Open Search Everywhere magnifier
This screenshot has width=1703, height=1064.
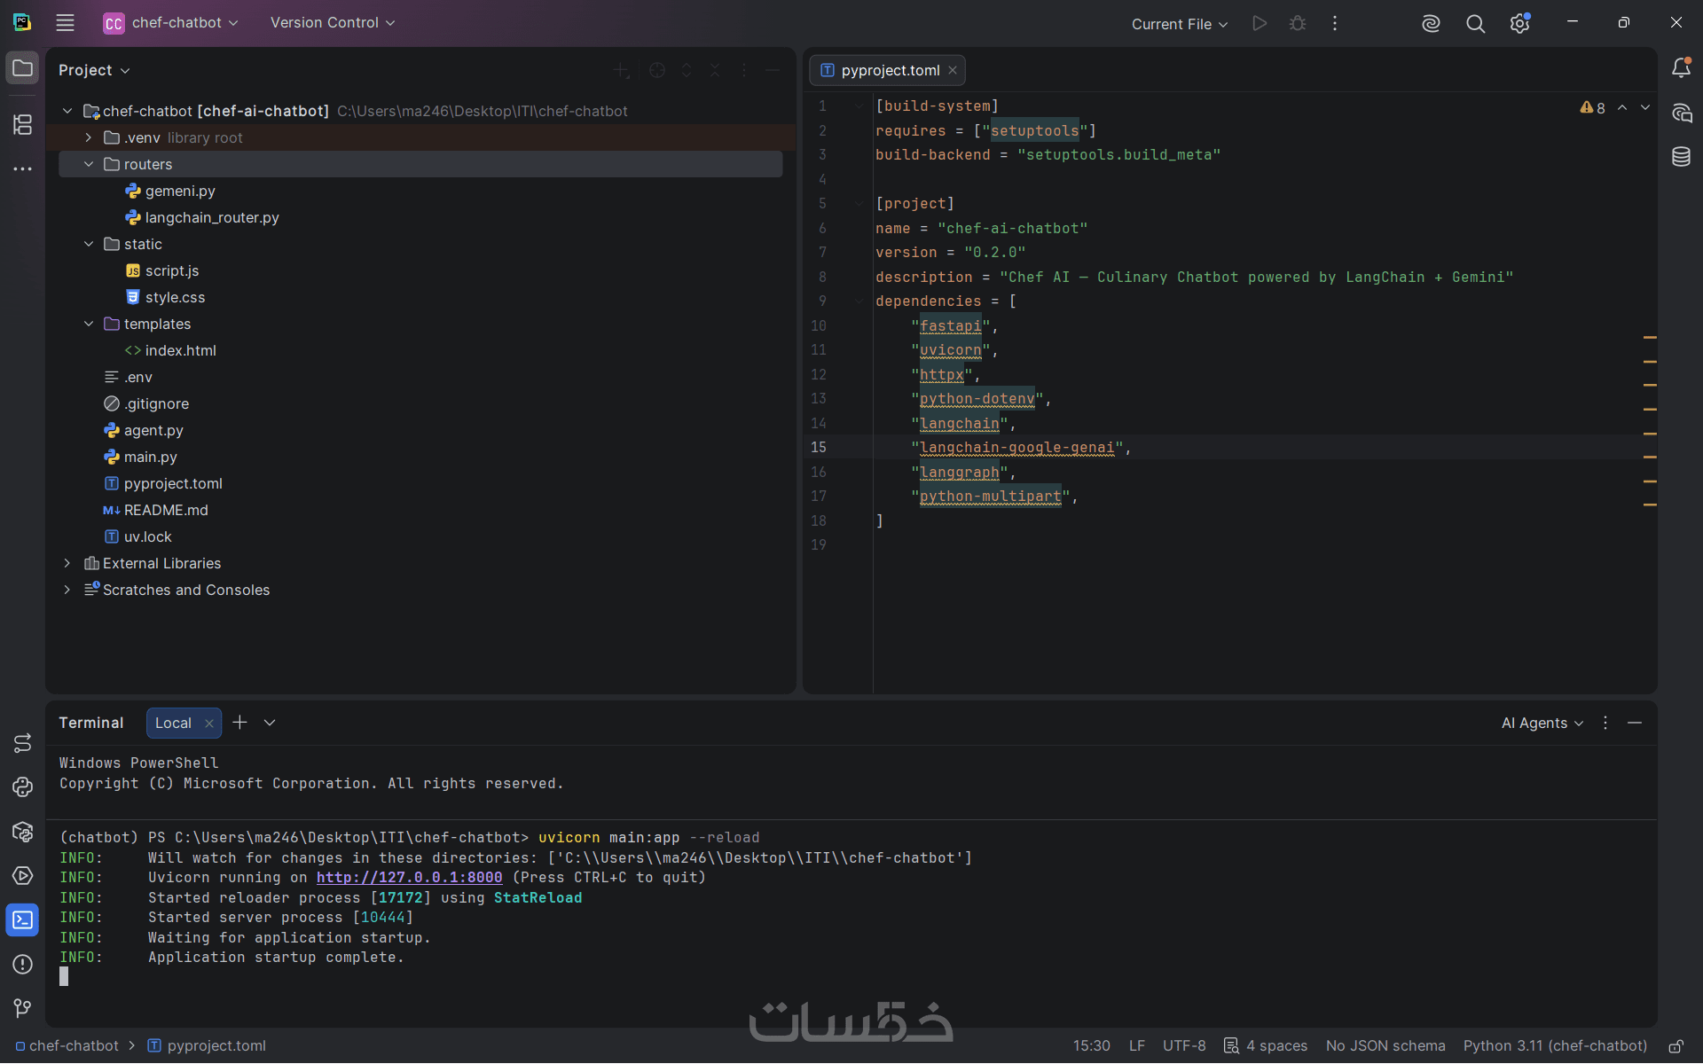coord(1475,24)
